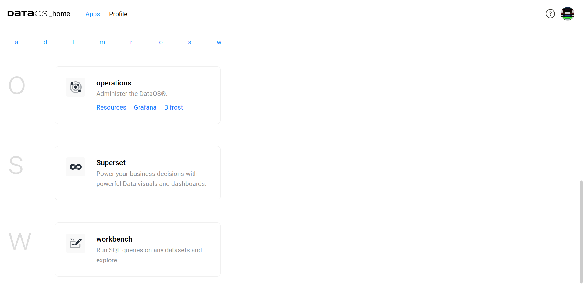
Task: Open the Superset app title
Action: point(111,163)
